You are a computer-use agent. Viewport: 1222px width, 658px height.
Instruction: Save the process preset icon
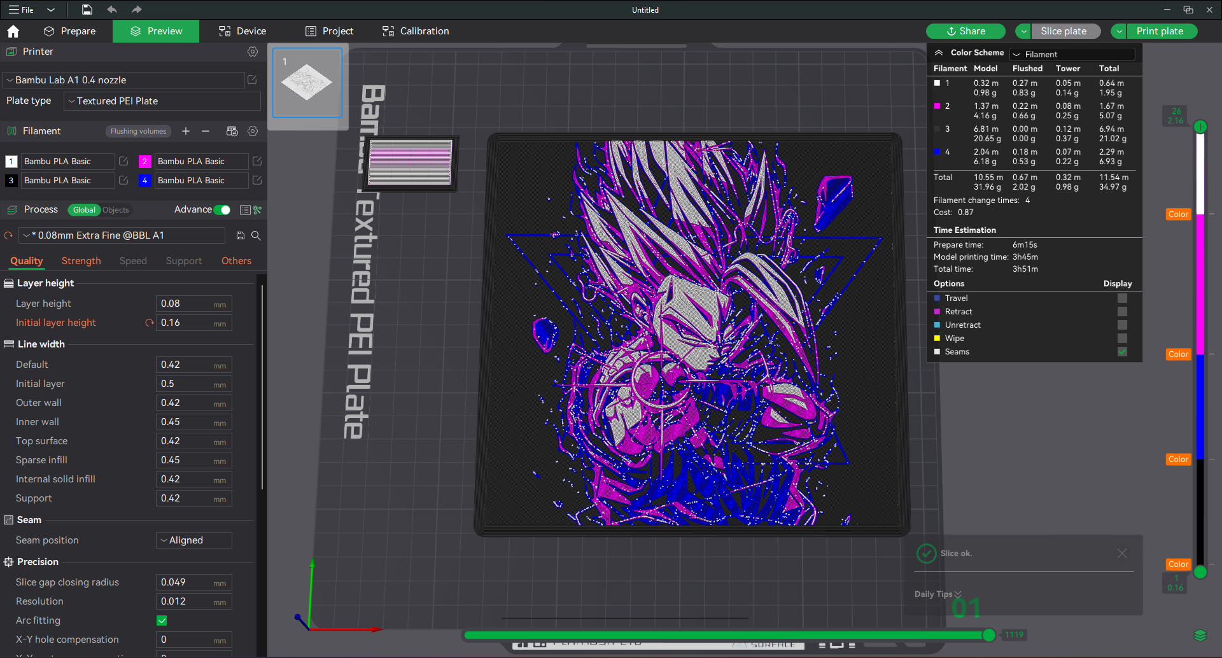[x=241, y=235]
